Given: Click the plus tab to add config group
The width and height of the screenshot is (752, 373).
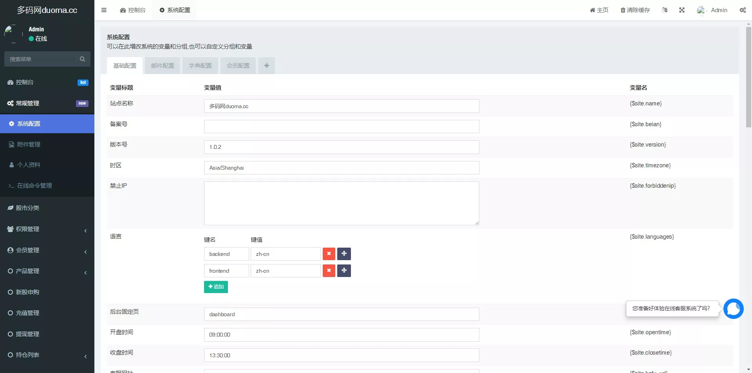Looking at the screenshot, I should [266, 66].
